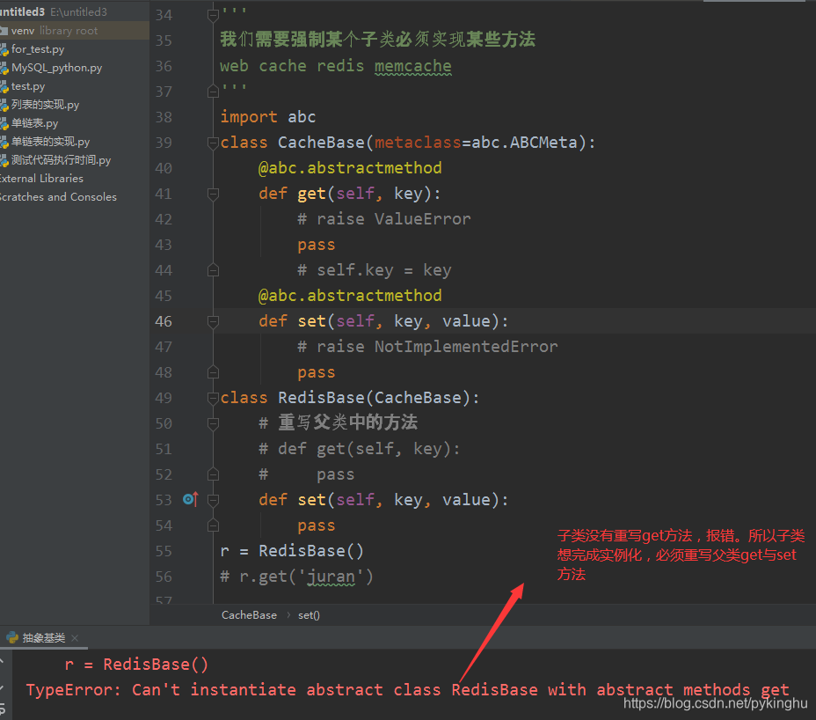Collapse comment block fold at line 50
The image size is (816, 720).
(x=213, y=423)
